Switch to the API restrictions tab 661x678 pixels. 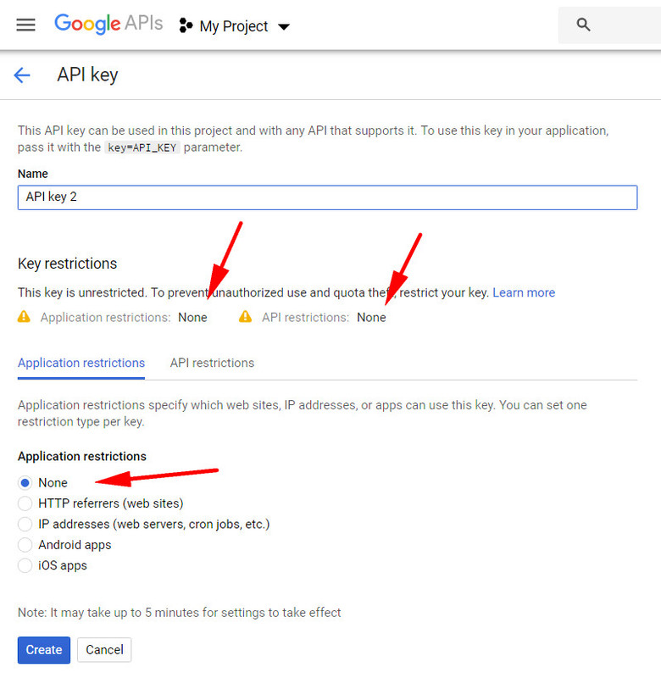tap(212, 363)
